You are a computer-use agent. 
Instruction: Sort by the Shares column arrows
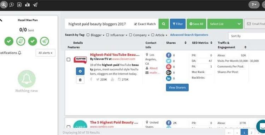185,43
